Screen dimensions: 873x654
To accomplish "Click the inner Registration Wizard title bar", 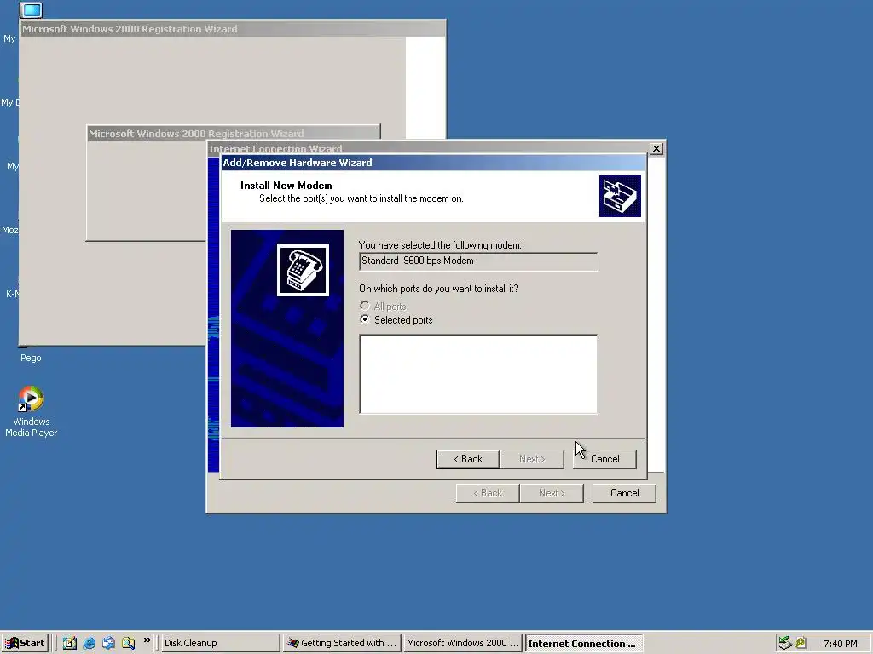I will tap(234, 134).
